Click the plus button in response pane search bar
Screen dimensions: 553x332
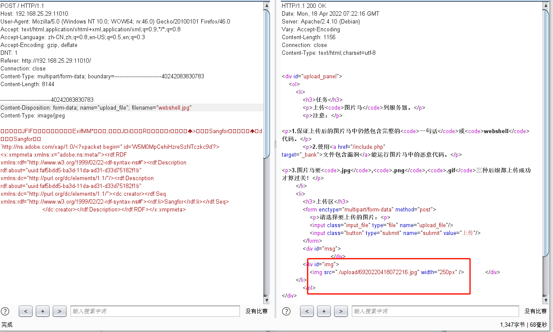[x=324, y=311]
